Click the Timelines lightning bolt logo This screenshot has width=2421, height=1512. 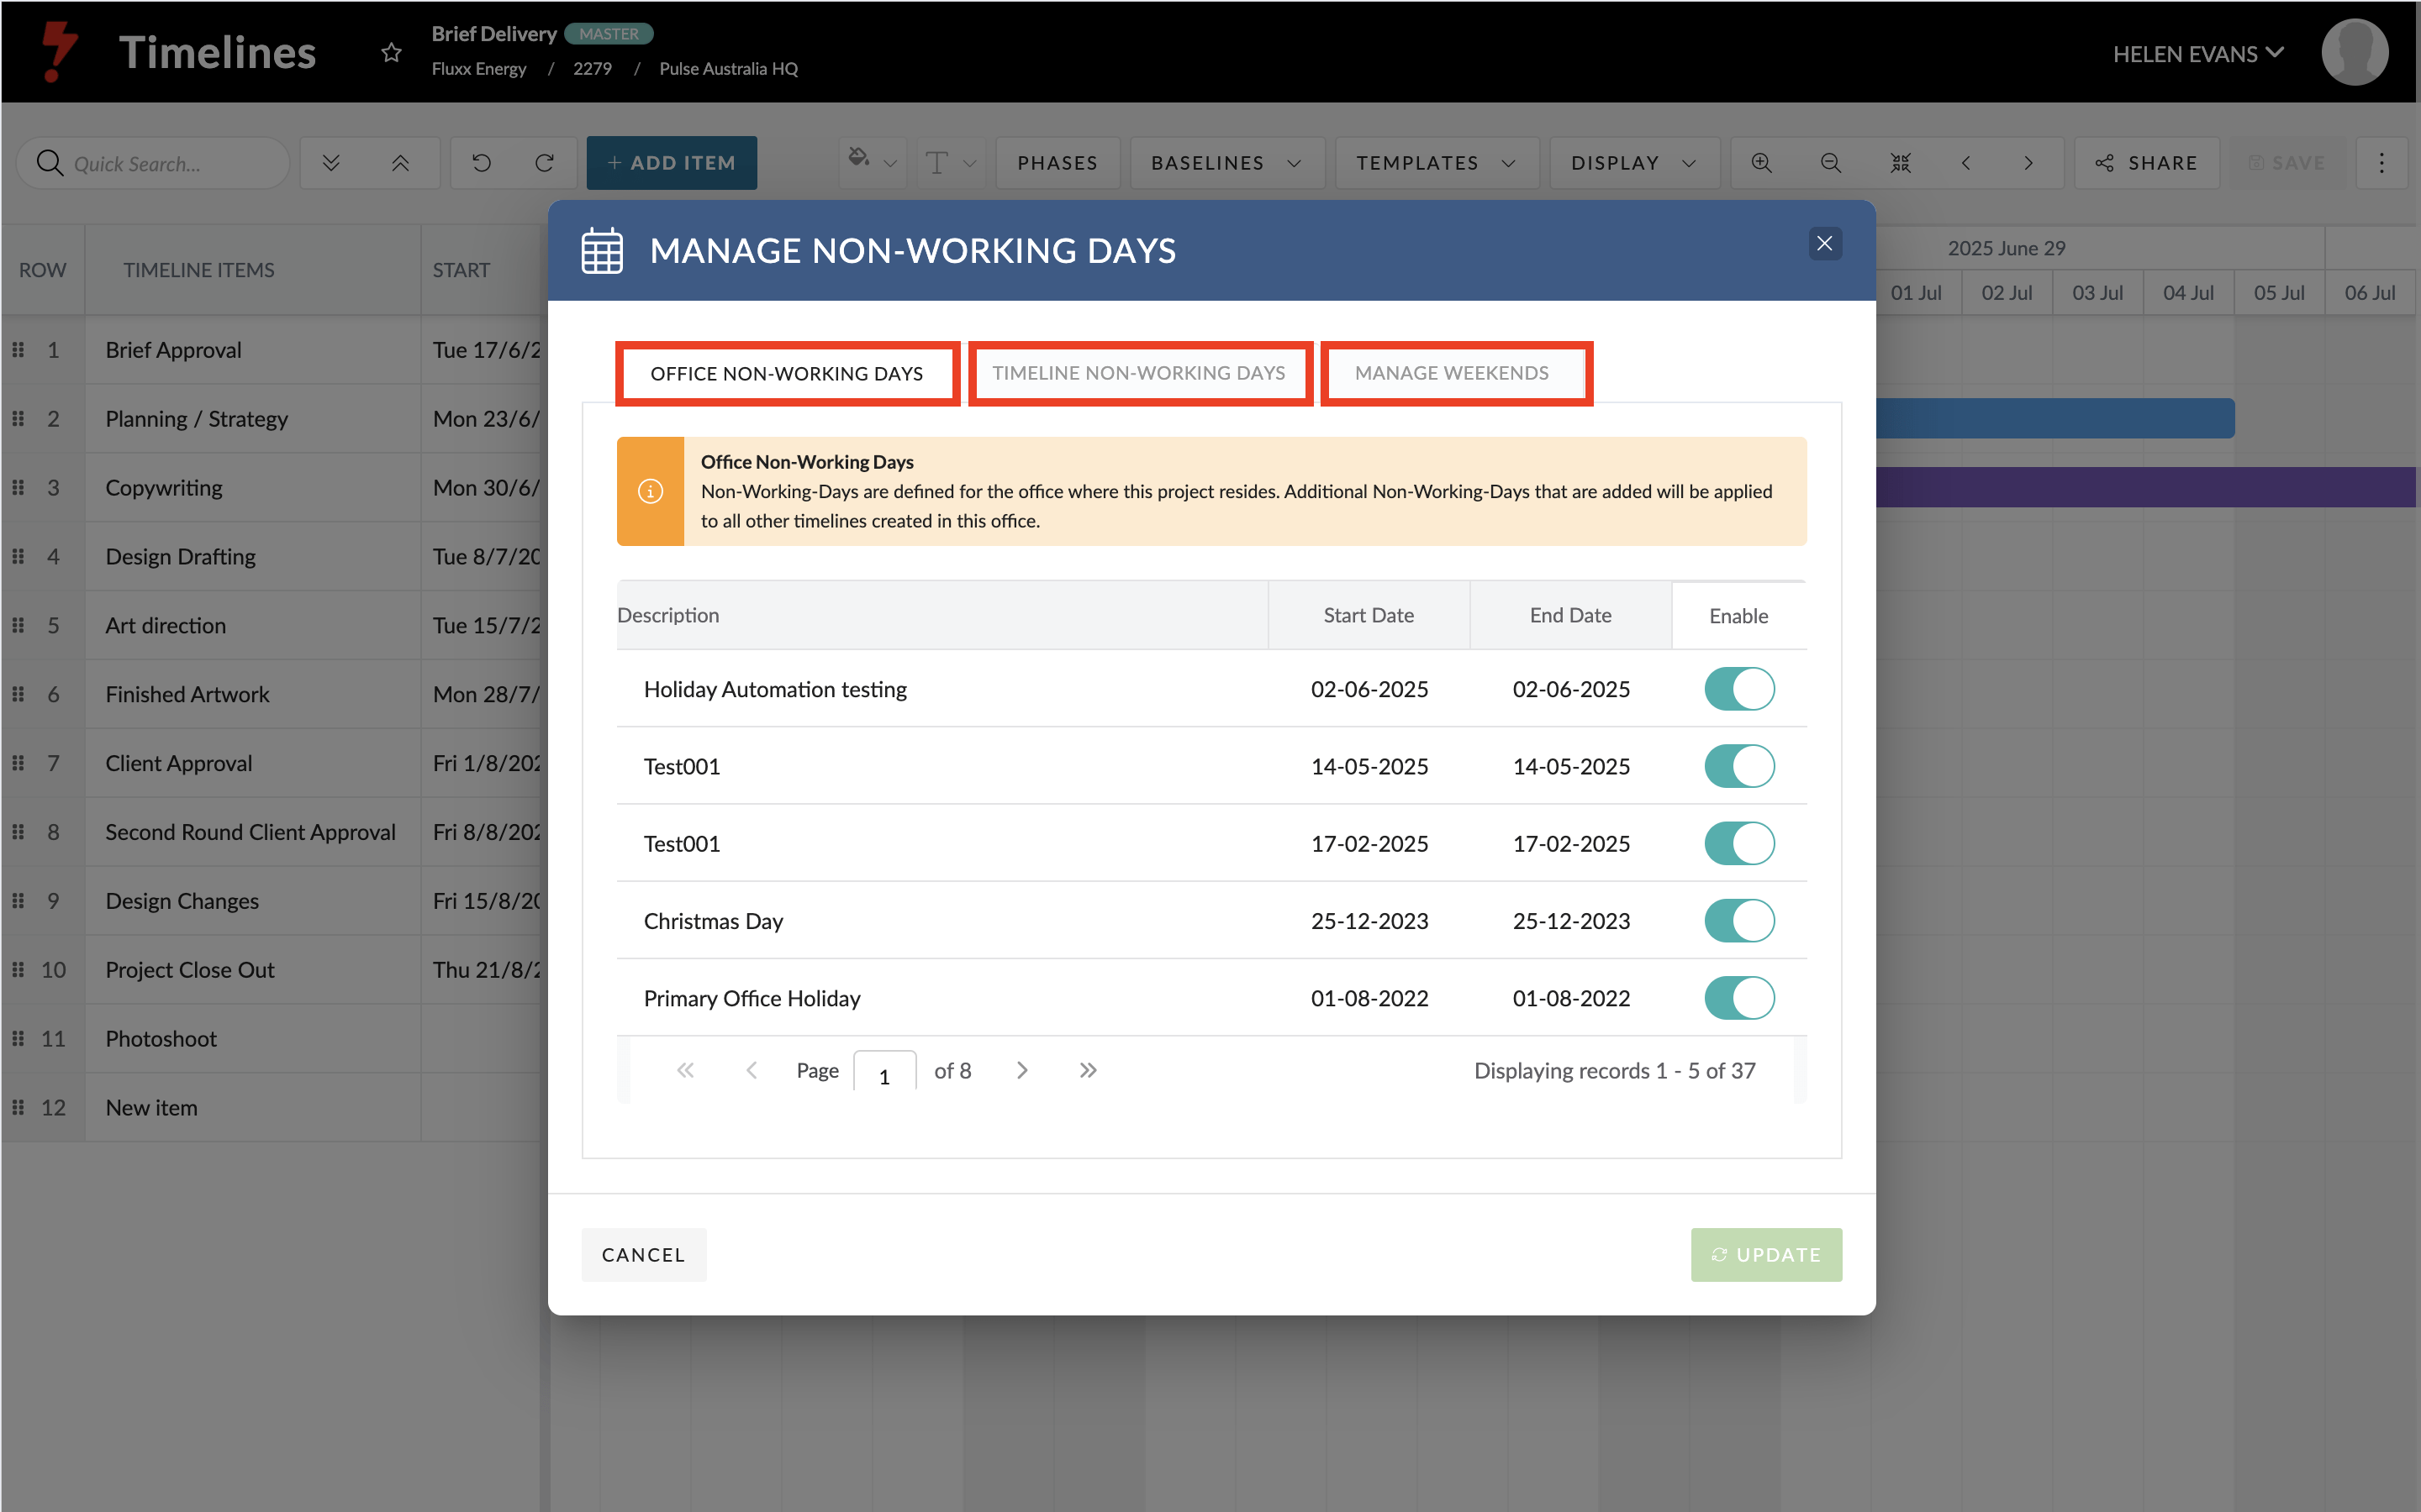(x=59, y=52)
